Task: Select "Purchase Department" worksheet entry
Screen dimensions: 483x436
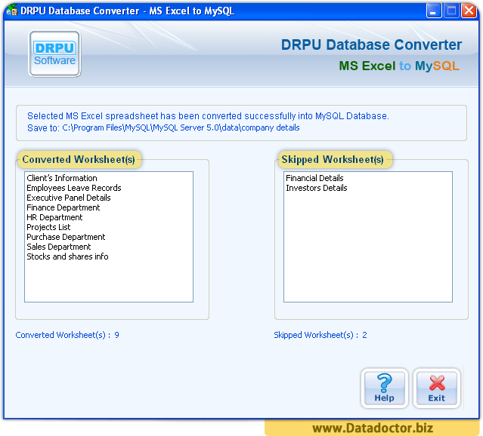Action: [66, 237]
